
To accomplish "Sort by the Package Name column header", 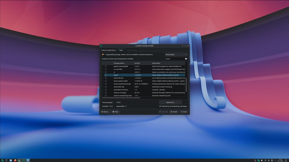I will click(x=123, y=63).
